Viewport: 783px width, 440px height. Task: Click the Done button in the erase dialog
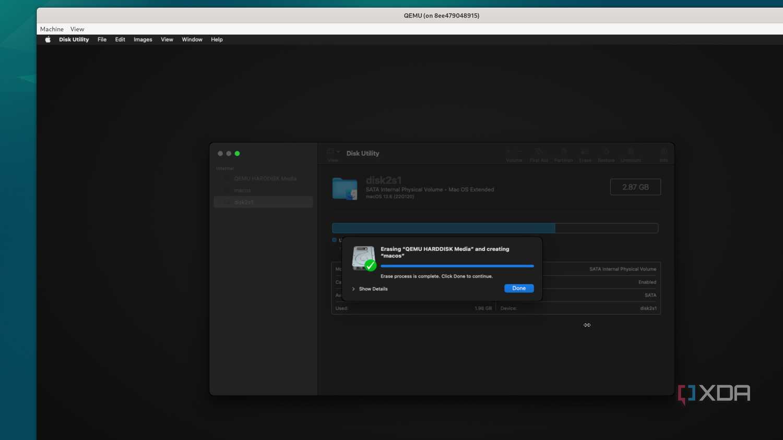tap(519, 288)
